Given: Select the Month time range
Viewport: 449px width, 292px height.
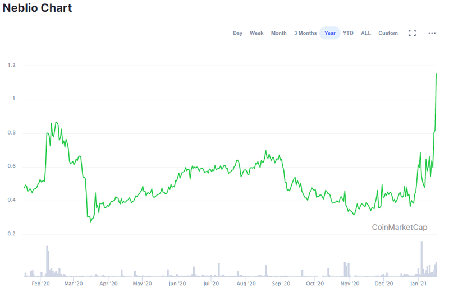Looking at the screenshot, I should (279, 33).
